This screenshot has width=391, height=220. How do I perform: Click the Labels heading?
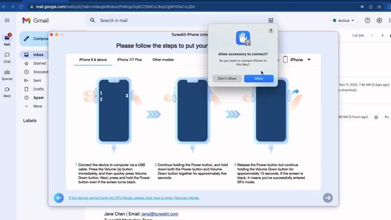(30, 120)
